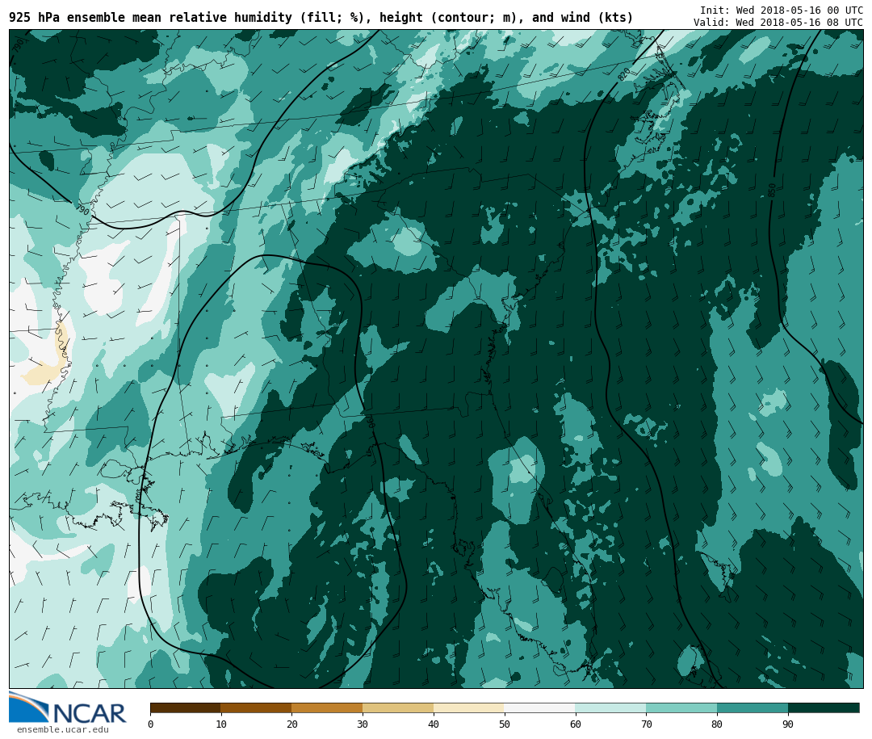The width and height of the screenshot is (872, 739).
Task: Click the colorbar tick label 30
Action: pyautogui.click(x=363, y=724)
